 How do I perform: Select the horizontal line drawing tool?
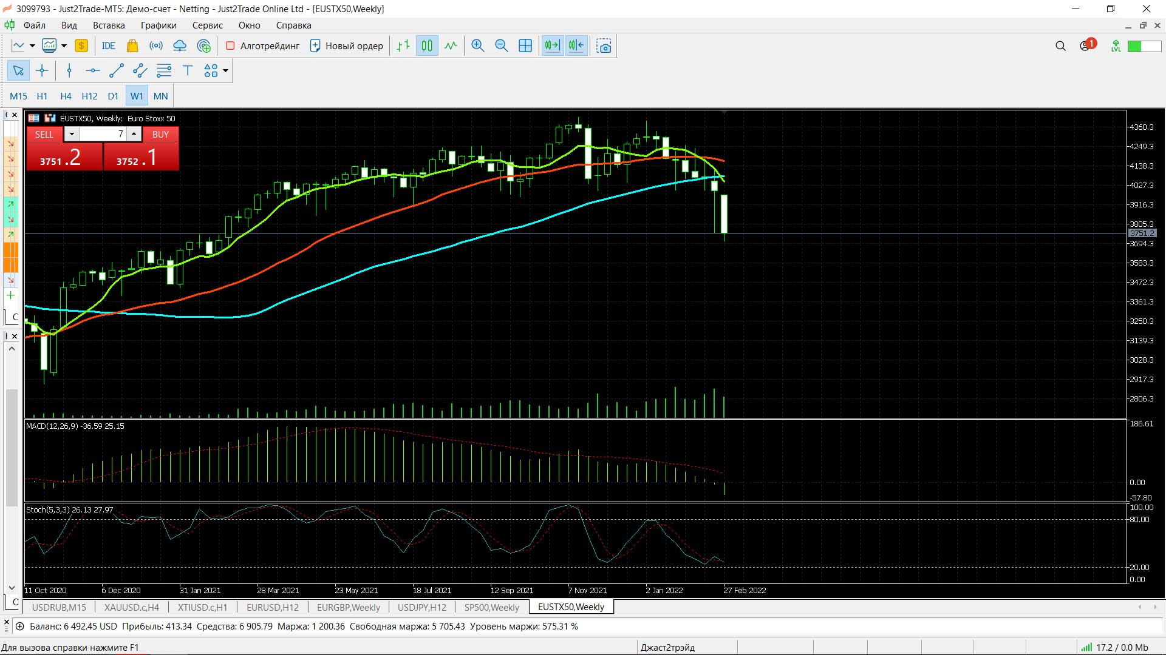click(x=93, y=70)
